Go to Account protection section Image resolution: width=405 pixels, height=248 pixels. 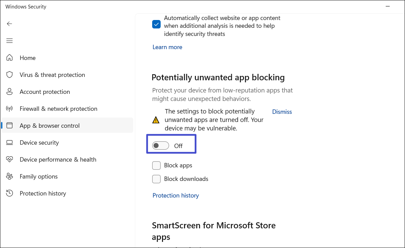tap(45, 92)
